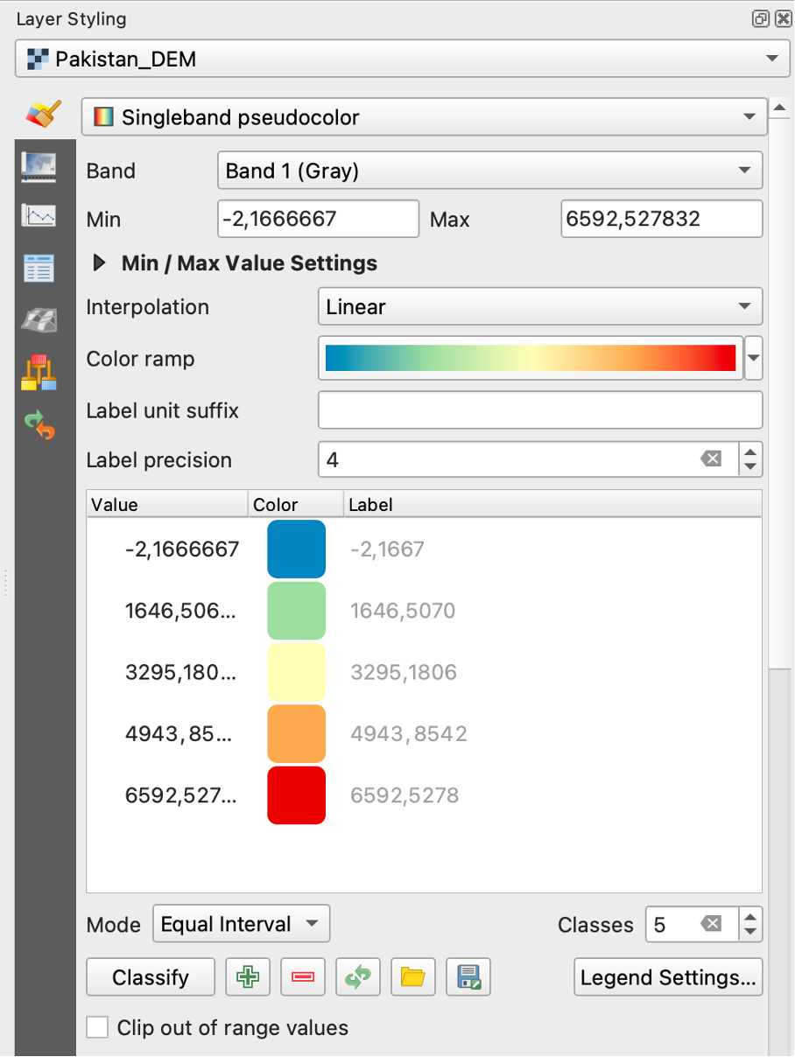This screenshot has height=1057, width=795.
Task: Open the Pakistan_DEM layer dropdown
Action: [x=398, y=59]
